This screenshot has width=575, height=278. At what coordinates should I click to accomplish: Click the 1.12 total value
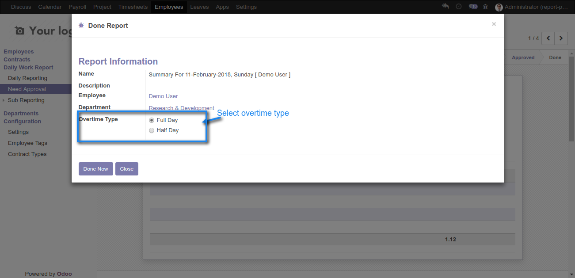450,240
